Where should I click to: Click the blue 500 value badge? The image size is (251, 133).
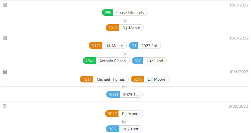137,61
